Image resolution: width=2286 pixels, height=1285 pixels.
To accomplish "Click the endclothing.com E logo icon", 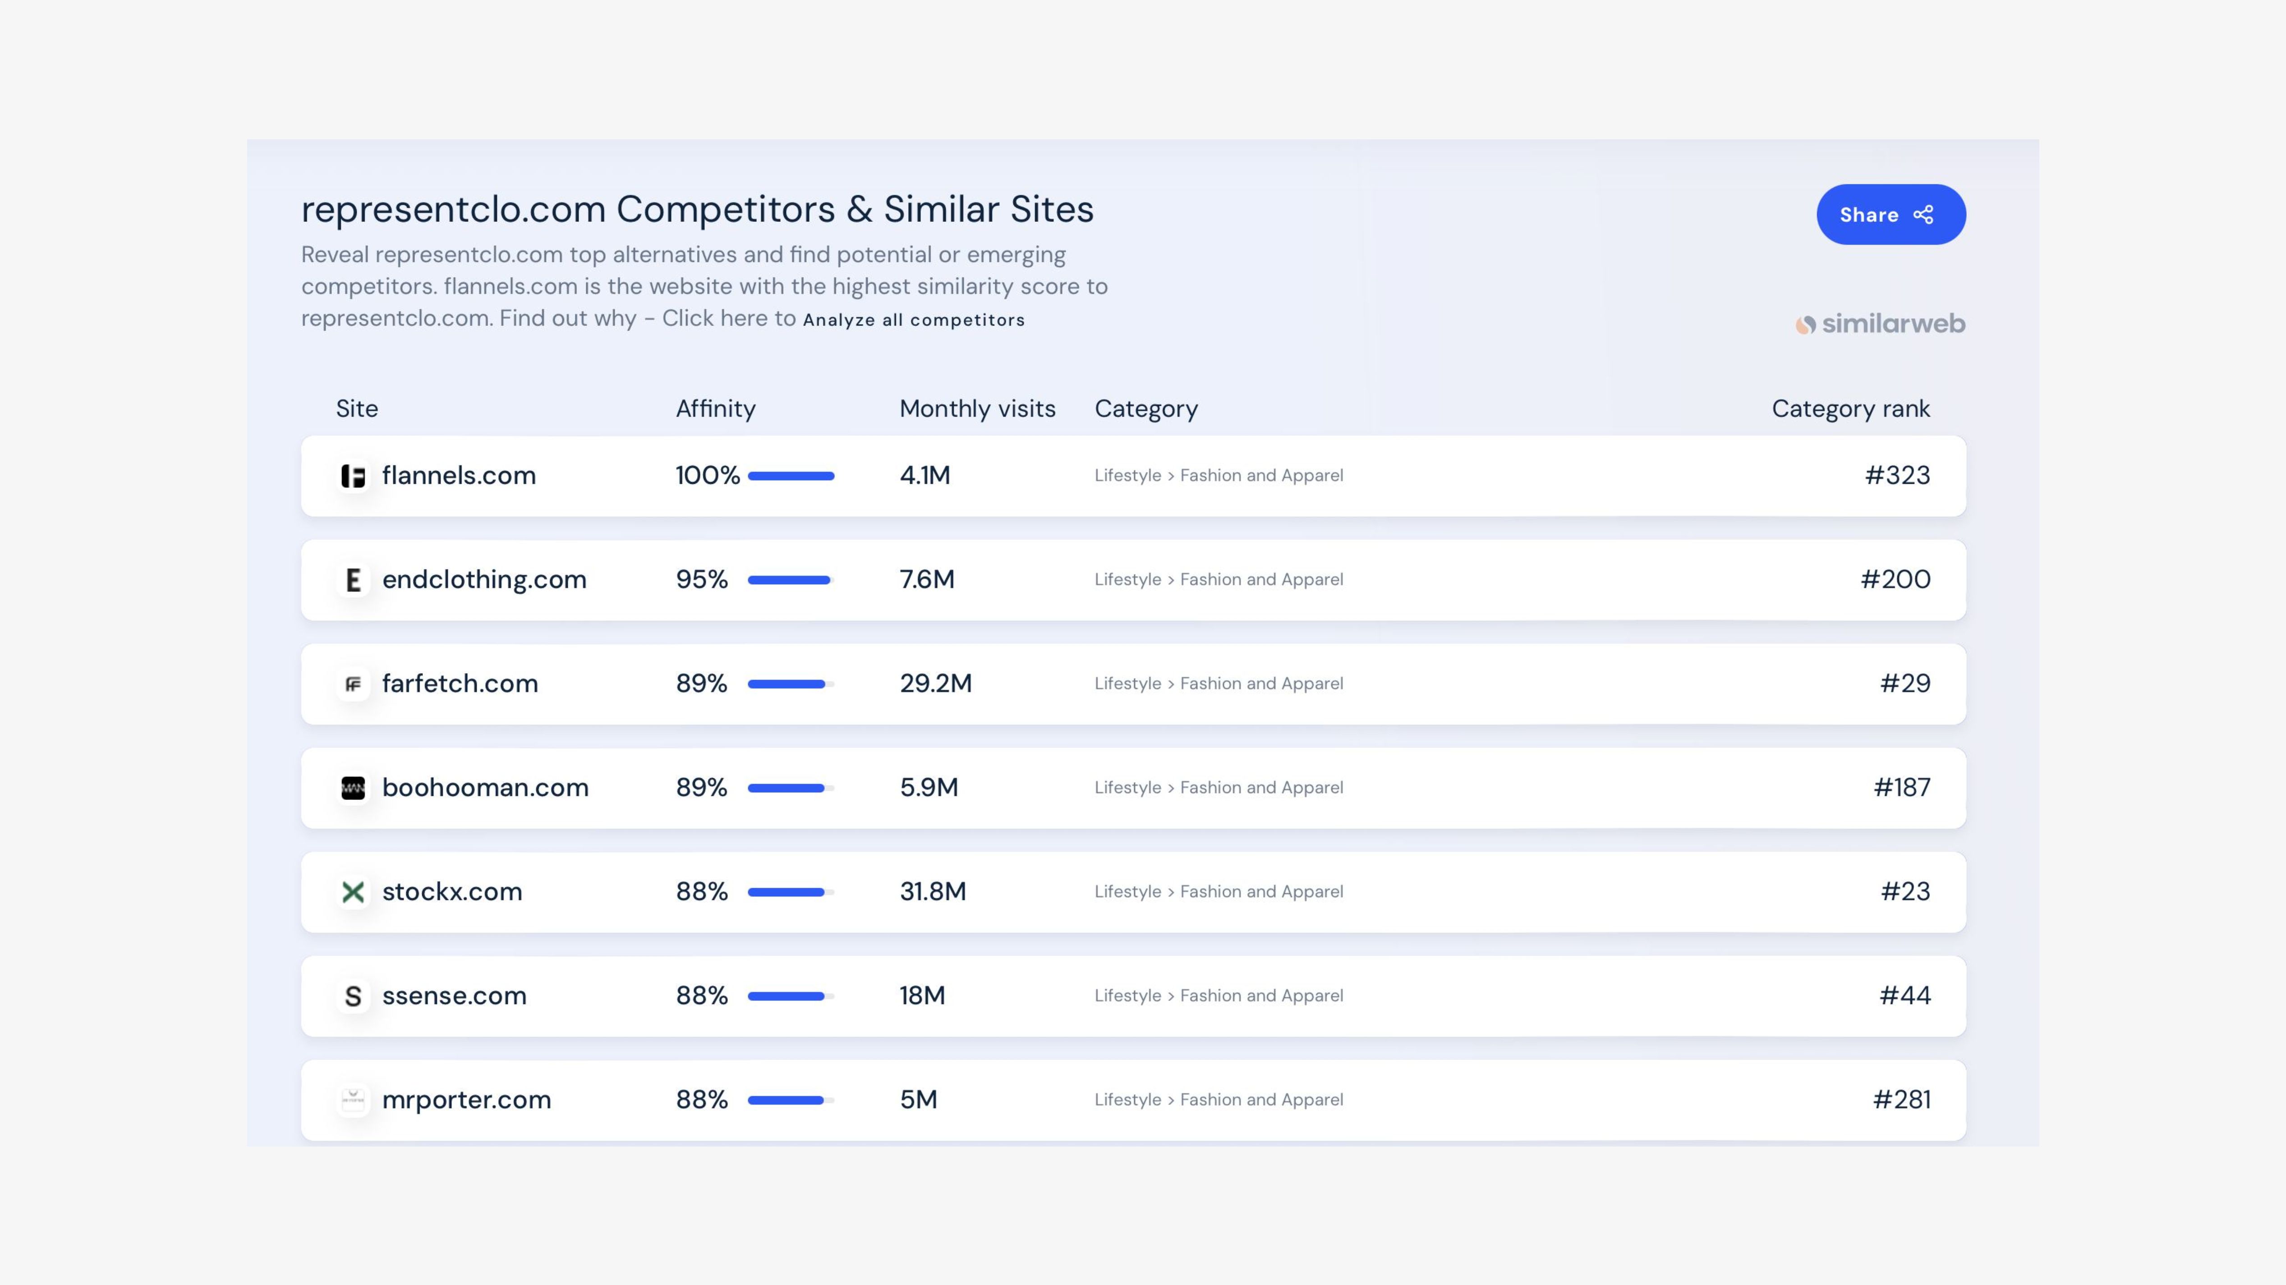I will 353,580.
